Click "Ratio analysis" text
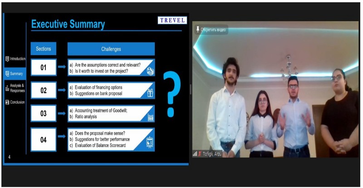Screen dimensions: 363x188 (86, 117)
